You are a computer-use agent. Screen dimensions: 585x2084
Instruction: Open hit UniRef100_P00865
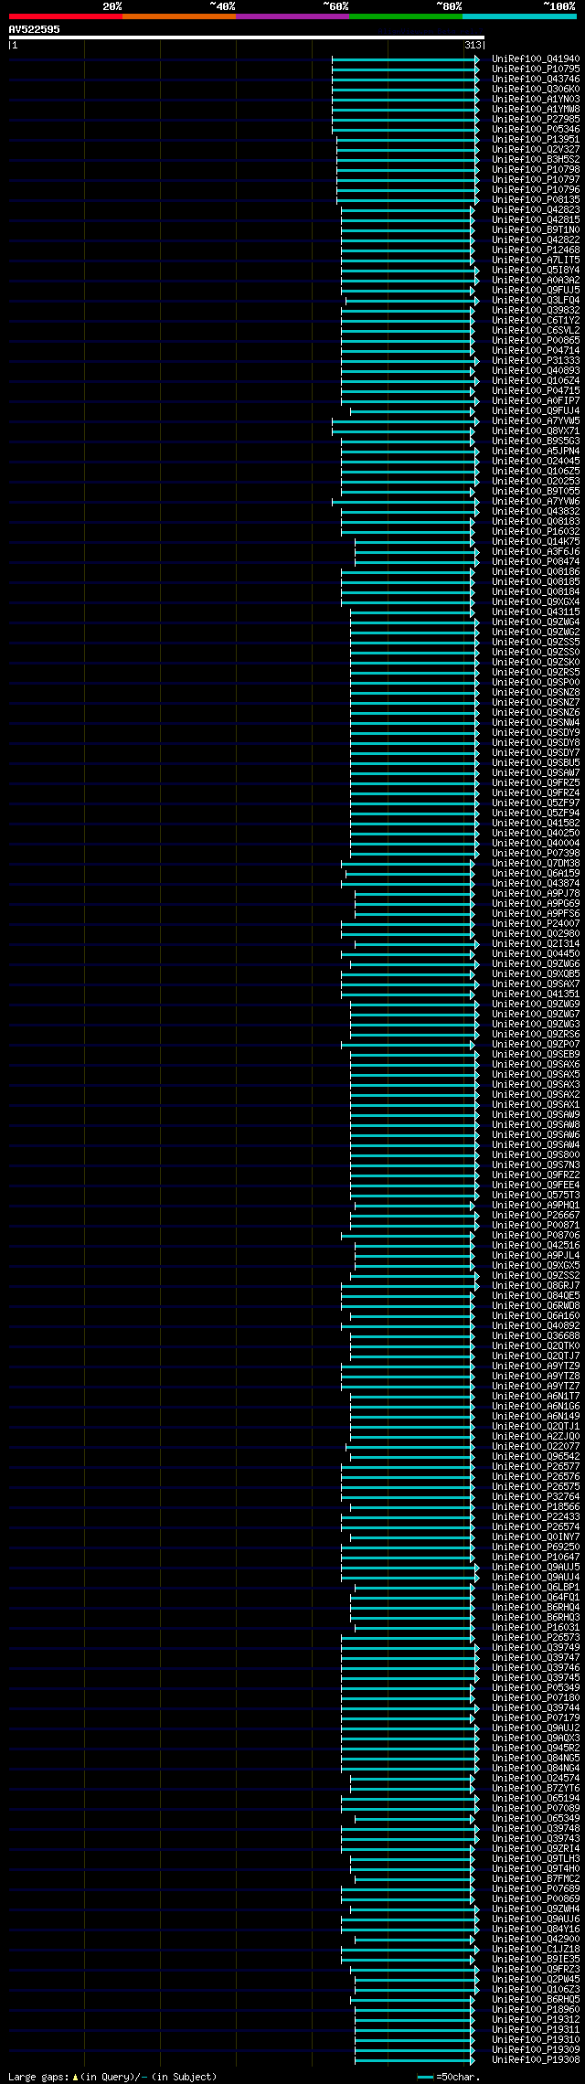(x=536, y=340)
